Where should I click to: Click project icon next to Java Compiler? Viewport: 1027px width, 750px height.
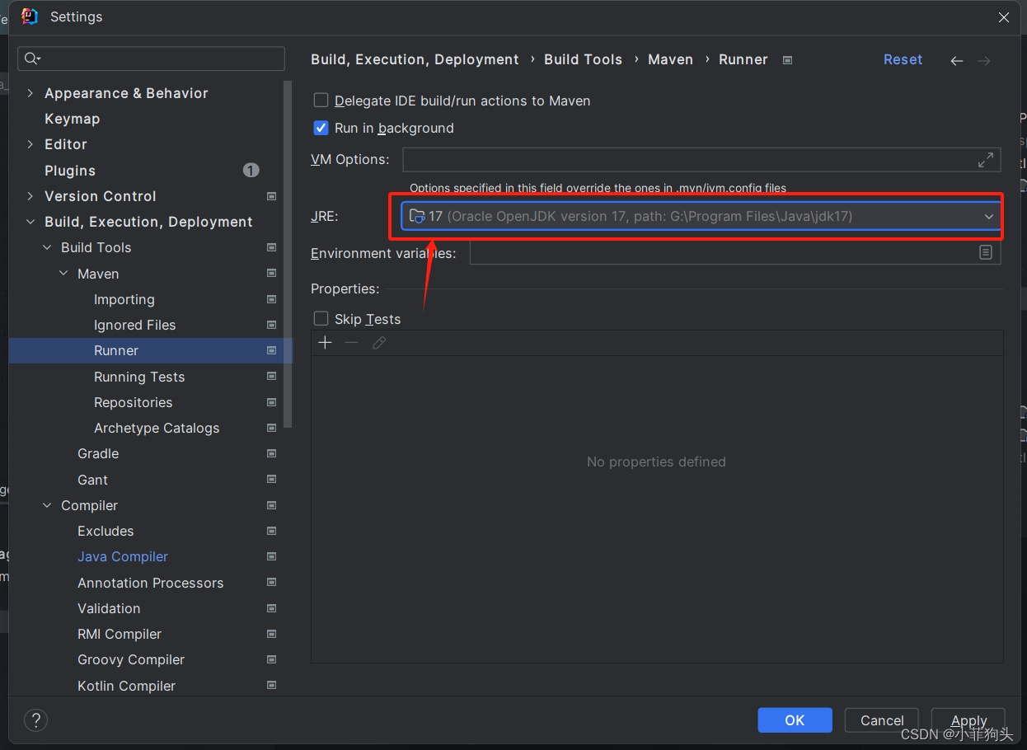[271, 556]
